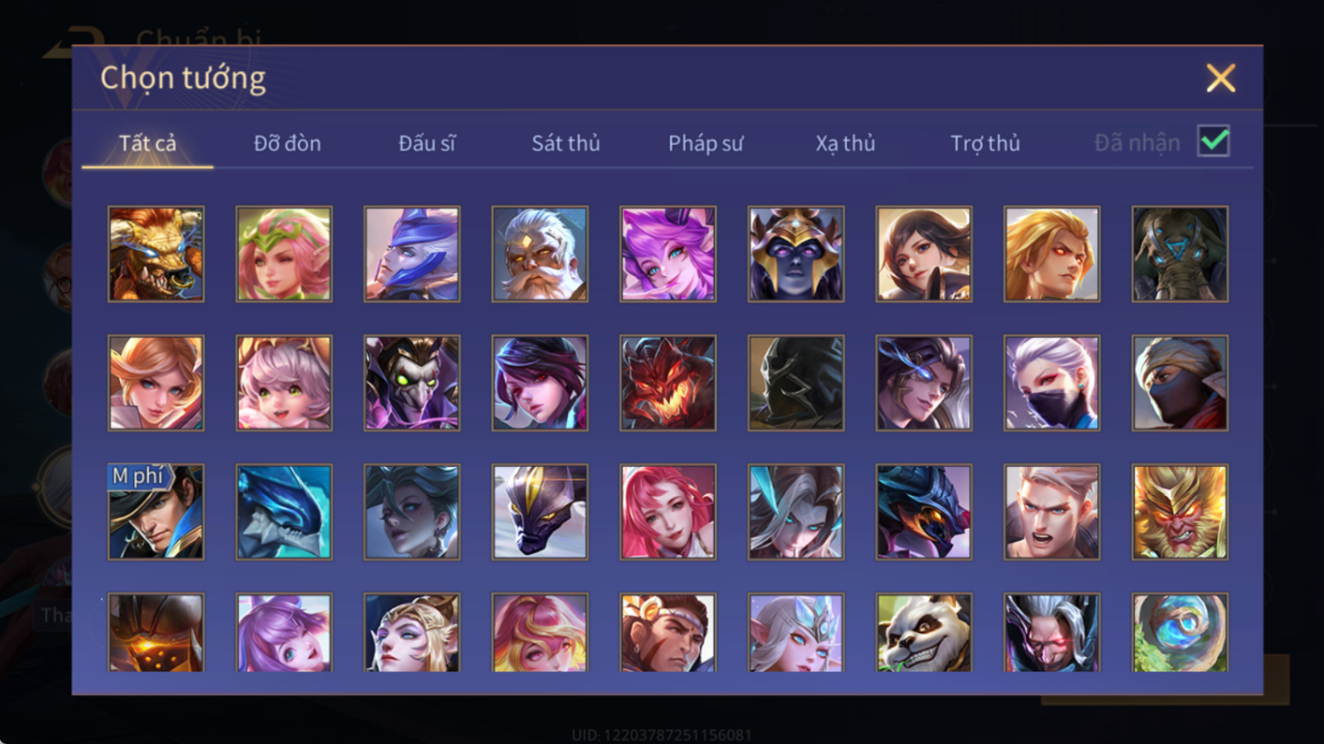Select the green-eyed plague mask hero
The width and height of the screenshot is (1324, 744).
pos(412,383)
